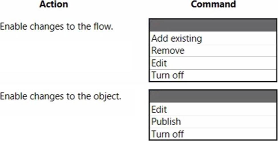Select Add existing in the flow list
278x141 pixels.
point(213,38)
